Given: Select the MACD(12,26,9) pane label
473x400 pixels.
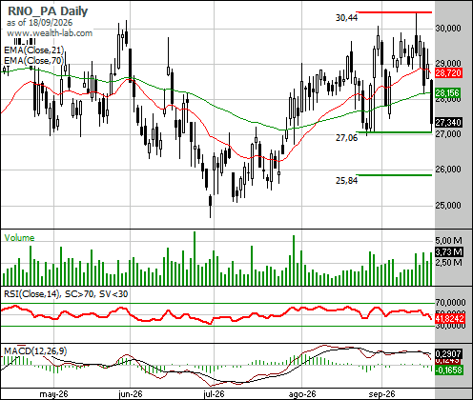Looking at the screenshot, I should tap(35, 351).
